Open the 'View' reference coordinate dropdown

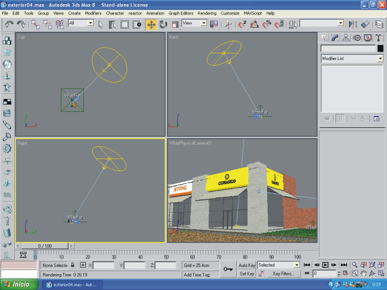(x=204, y=23)
